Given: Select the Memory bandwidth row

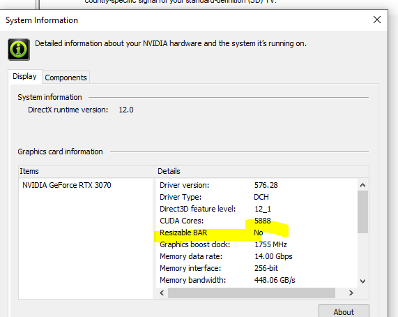Looking at the screenshot, I should click(257, 280).
